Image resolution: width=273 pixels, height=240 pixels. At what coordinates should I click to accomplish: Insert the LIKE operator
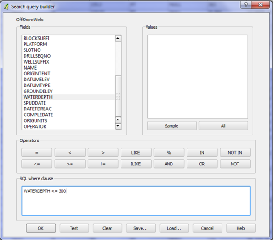coord(136,153)
